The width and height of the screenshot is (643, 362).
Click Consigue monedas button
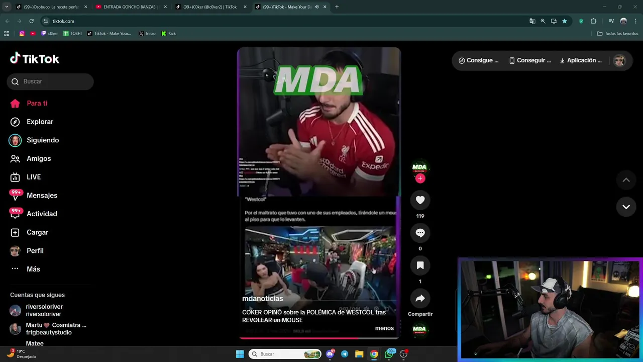click(479, 60)
